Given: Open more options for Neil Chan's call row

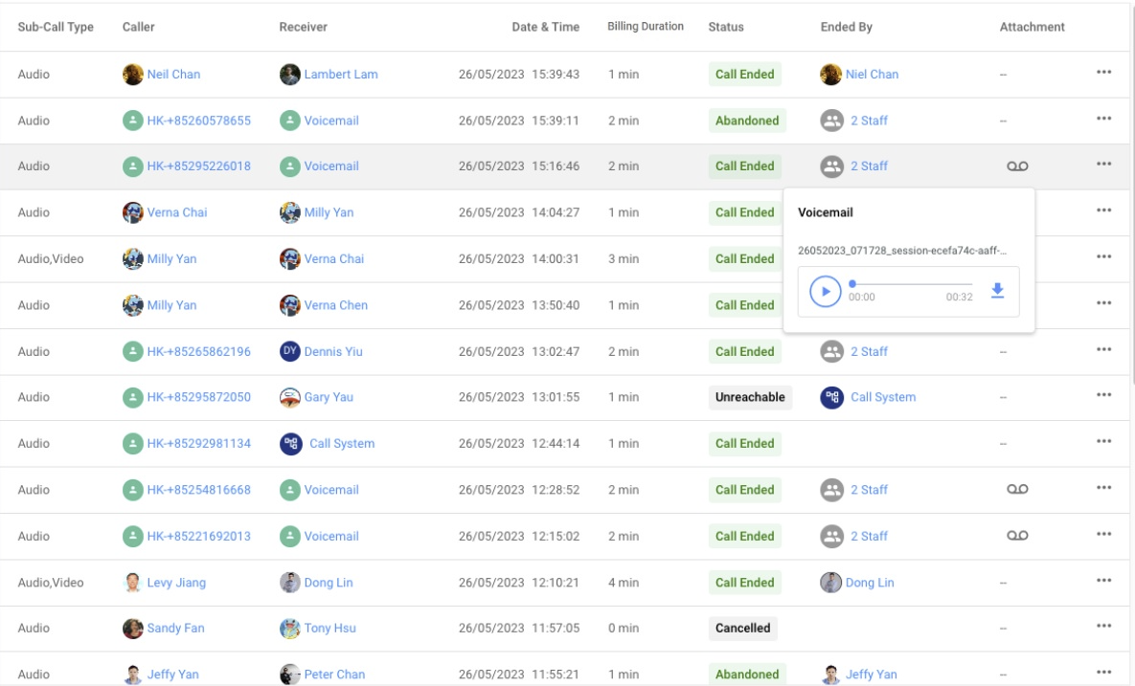Looking at the screenshot, I should [1103, 73].
